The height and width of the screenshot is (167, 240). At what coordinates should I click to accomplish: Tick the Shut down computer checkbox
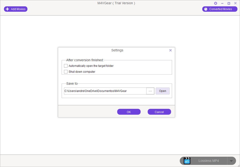[66, 72]
